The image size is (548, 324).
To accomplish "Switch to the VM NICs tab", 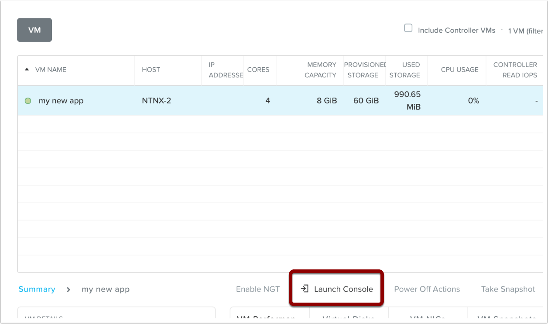I will (x=428, y=319).
